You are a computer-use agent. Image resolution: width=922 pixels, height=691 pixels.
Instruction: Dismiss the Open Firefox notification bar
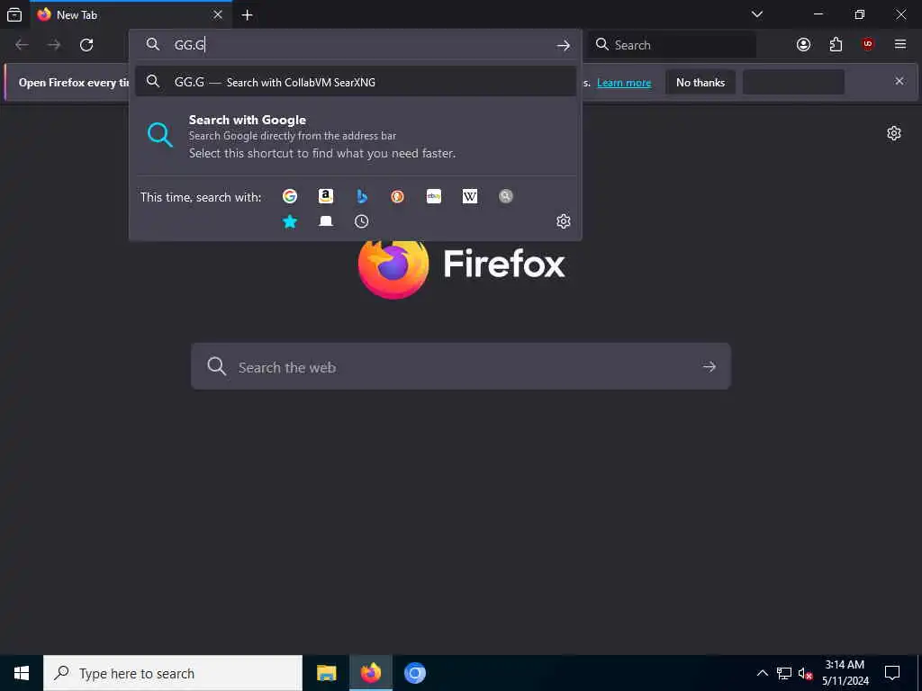tap(899, 81)
